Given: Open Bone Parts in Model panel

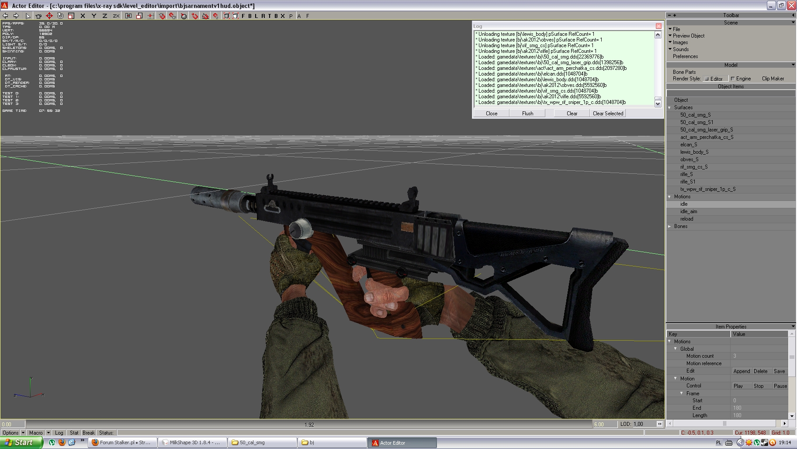Looking at the screenshot, I should click(684, 72).
